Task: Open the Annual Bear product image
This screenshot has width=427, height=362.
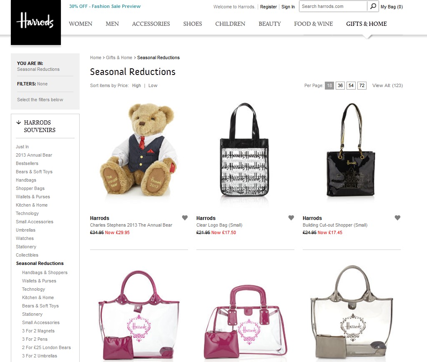Action: point(139,150)
